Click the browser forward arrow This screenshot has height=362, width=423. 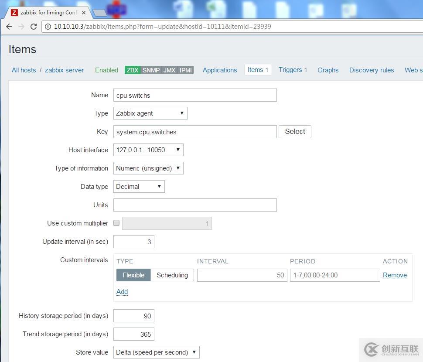coord(21,27)
